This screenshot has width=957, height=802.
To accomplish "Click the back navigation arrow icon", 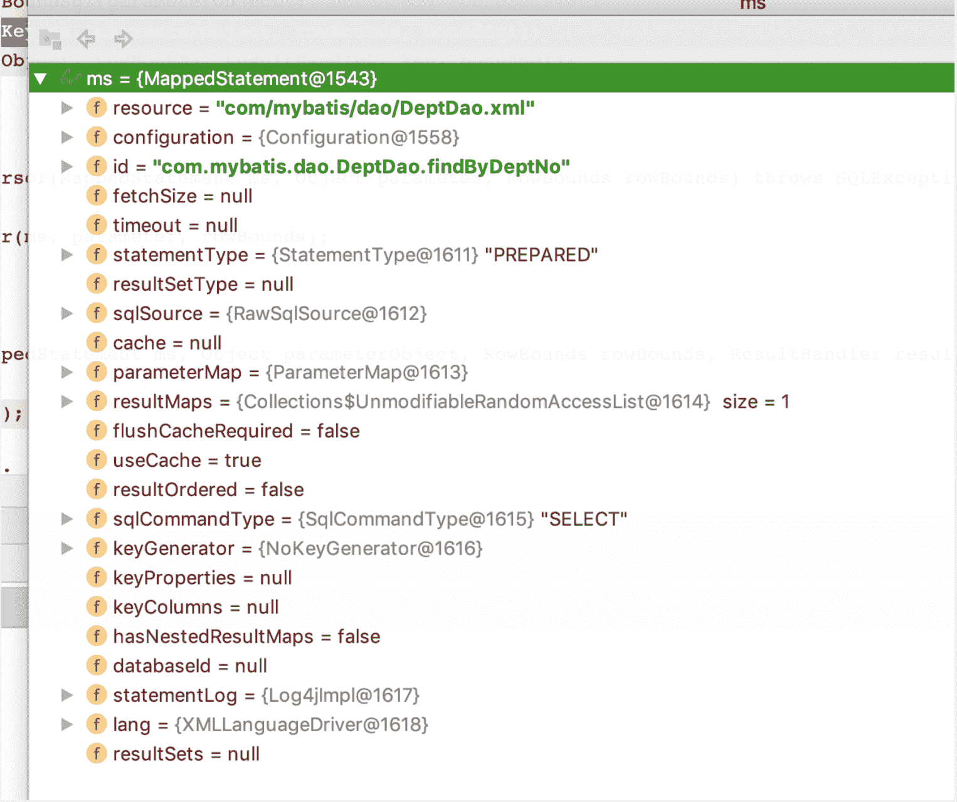I will (x=86, y=39).
